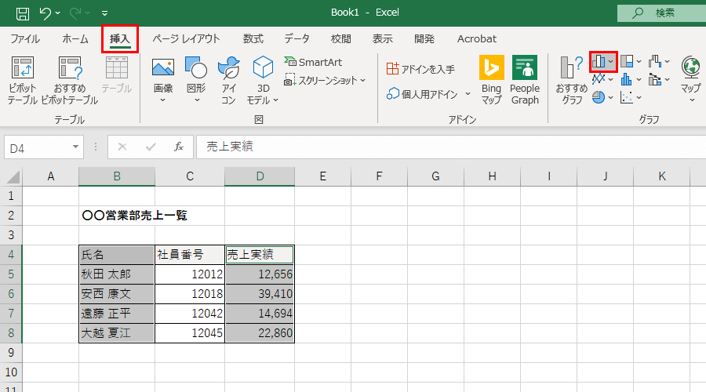The height and width of the screenshot is (392, 706).
Task: Insert a SmartArt graphic
Action: (313, 62)
